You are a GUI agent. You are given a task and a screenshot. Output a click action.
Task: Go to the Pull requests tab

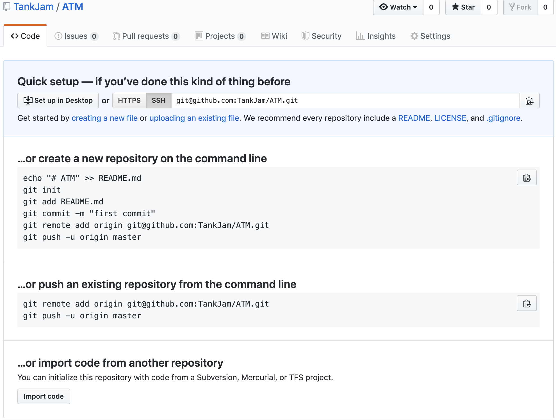[146, 36]
